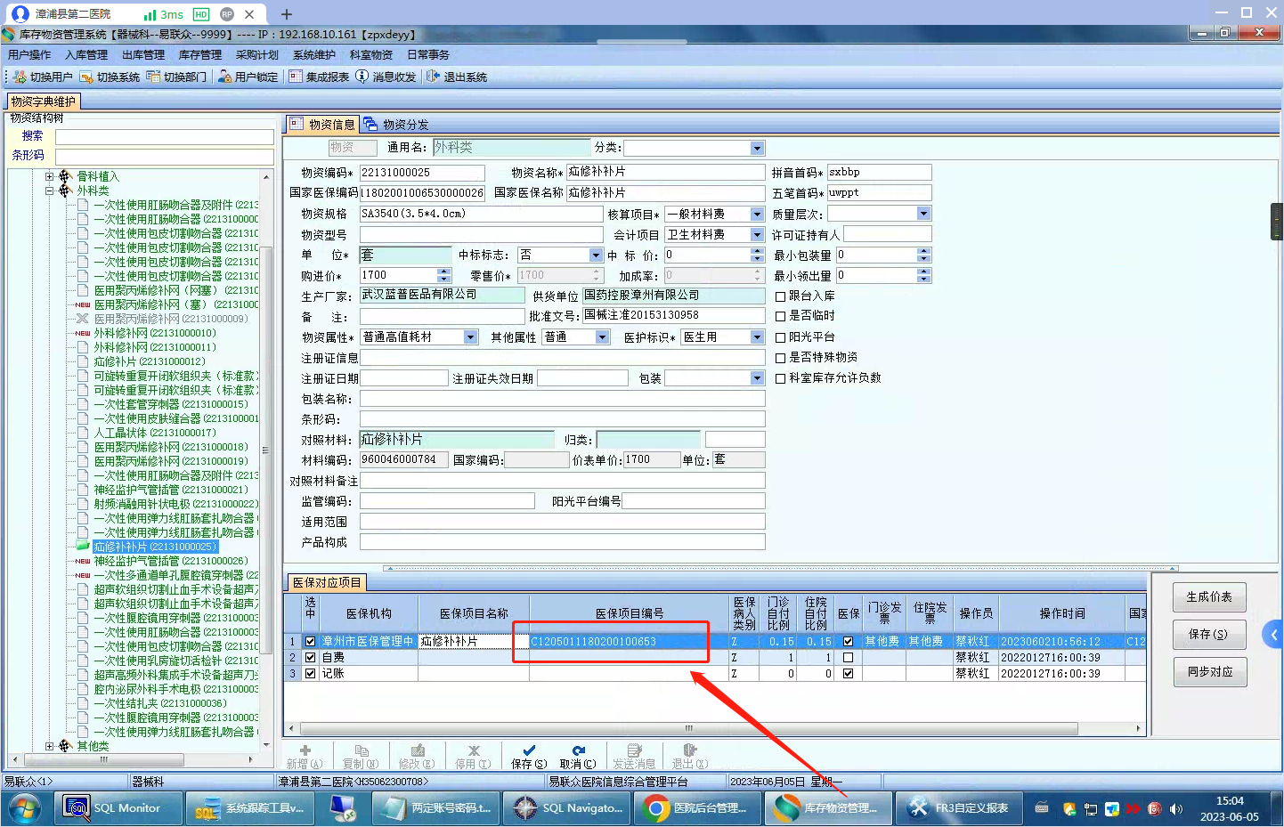The width and height of the screenshot is (1284, 827).
Task: Open FR3自定义报表 from the taskbar
Action: (957, 808)
